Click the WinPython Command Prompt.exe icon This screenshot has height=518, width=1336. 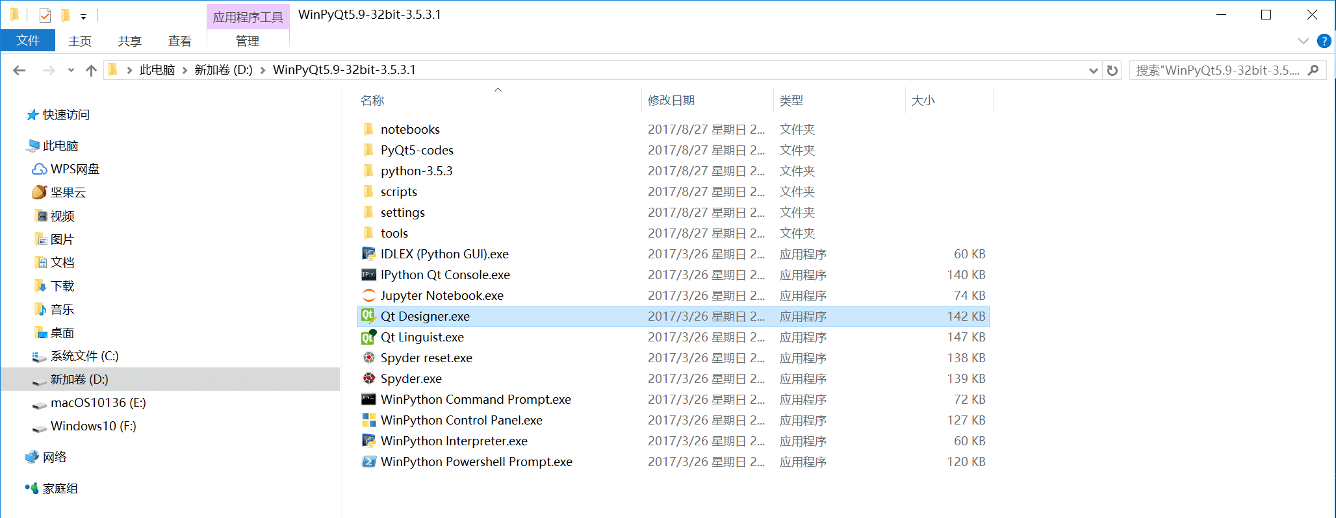pos(368,399)
